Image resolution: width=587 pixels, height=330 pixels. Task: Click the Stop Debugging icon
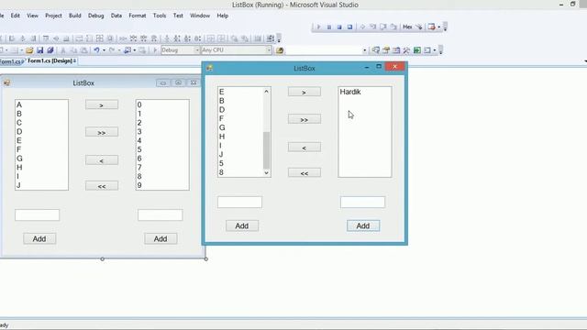click(339, 27)
